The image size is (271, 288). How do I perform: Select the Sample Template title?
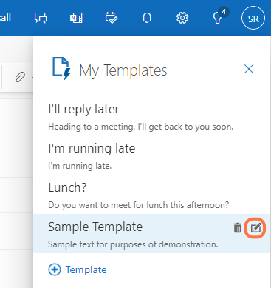point(95,227)
